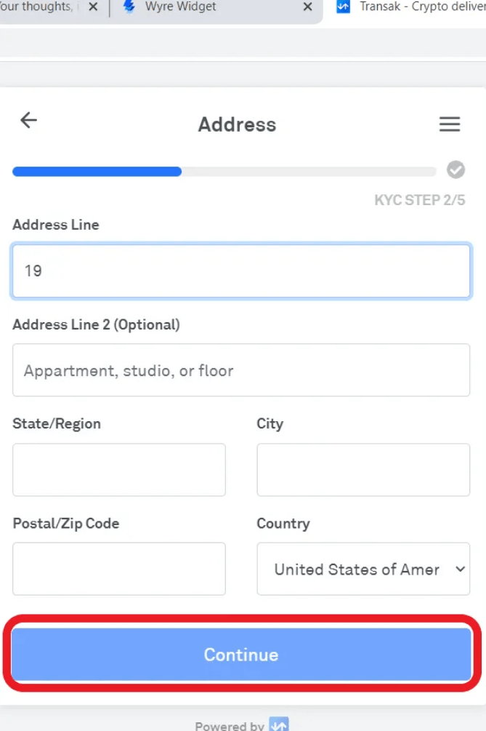Image resolution: width=486 pixels, height=731 pixels.
Task: Close the Wyre Widget tab
Action: (x=307, y=7)
